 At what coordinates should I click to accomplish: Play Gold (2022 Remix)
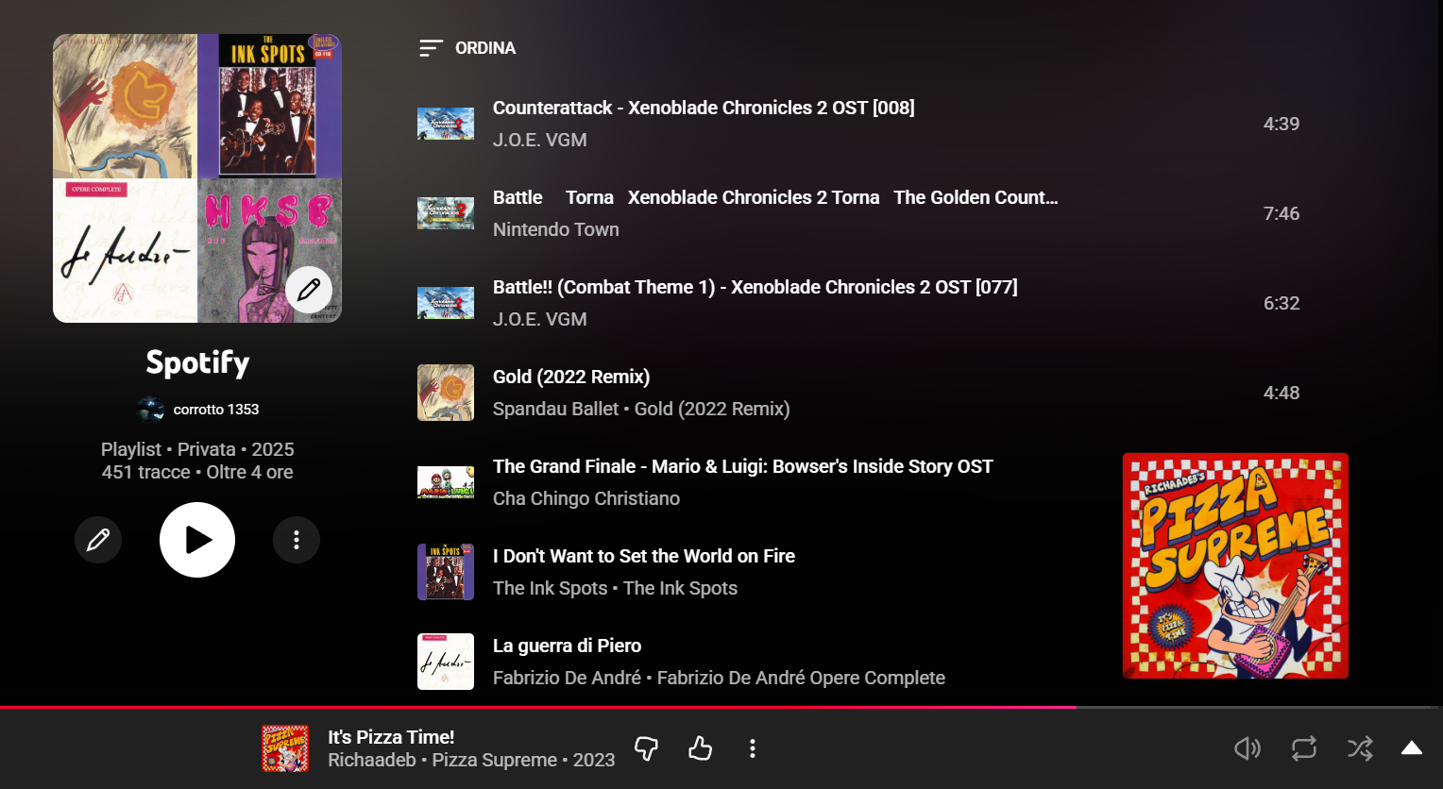[x=571, y=377]
